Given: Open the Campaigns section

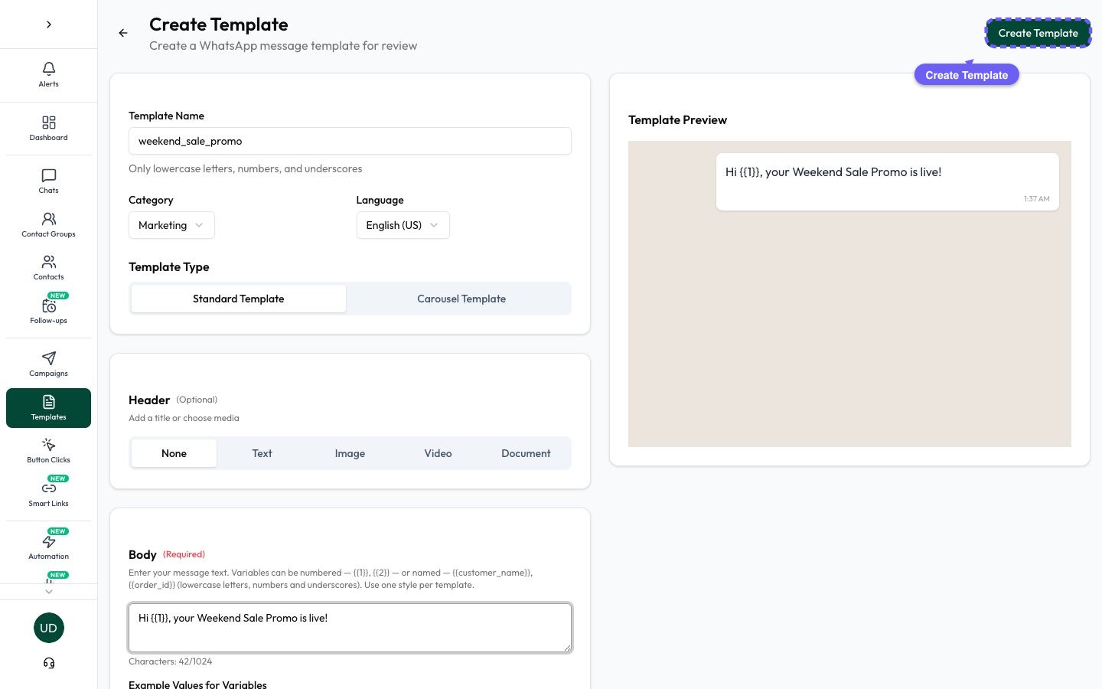Looking at the screenshot, I should point(48,364).
